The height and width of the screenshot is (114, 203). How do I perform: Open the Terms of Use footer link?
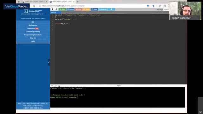tap(35, 104)
